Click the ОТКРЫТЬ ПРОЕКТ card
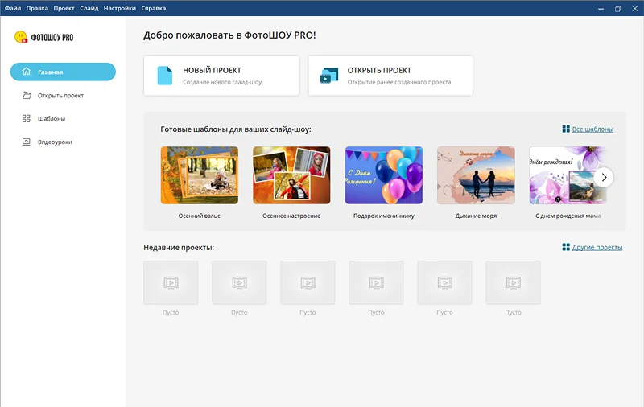644x407 pixels. coord(390,76)
